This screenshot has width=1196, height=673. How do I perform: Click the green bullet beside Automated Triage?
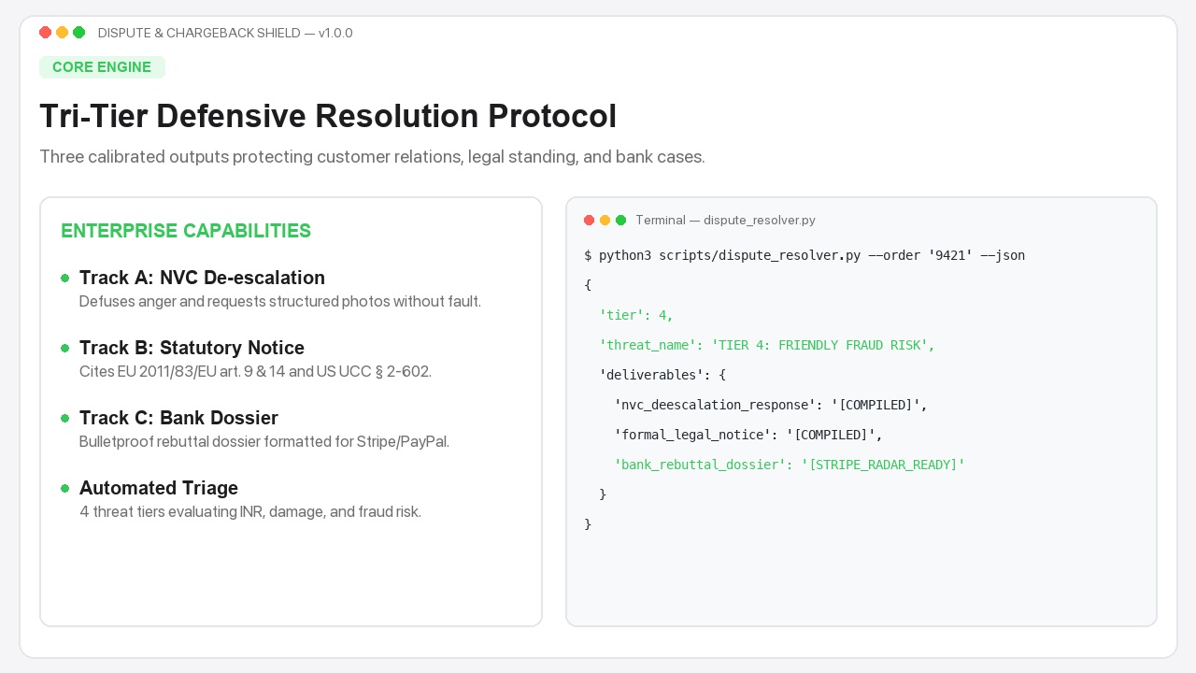tap(65, 488)
